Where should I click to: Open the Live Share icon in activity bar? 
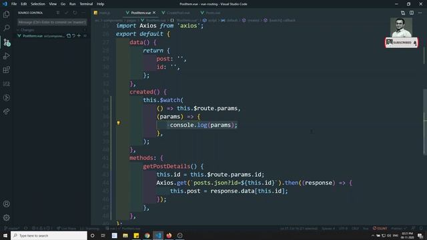pyautogui.click(x=6, y=111)
